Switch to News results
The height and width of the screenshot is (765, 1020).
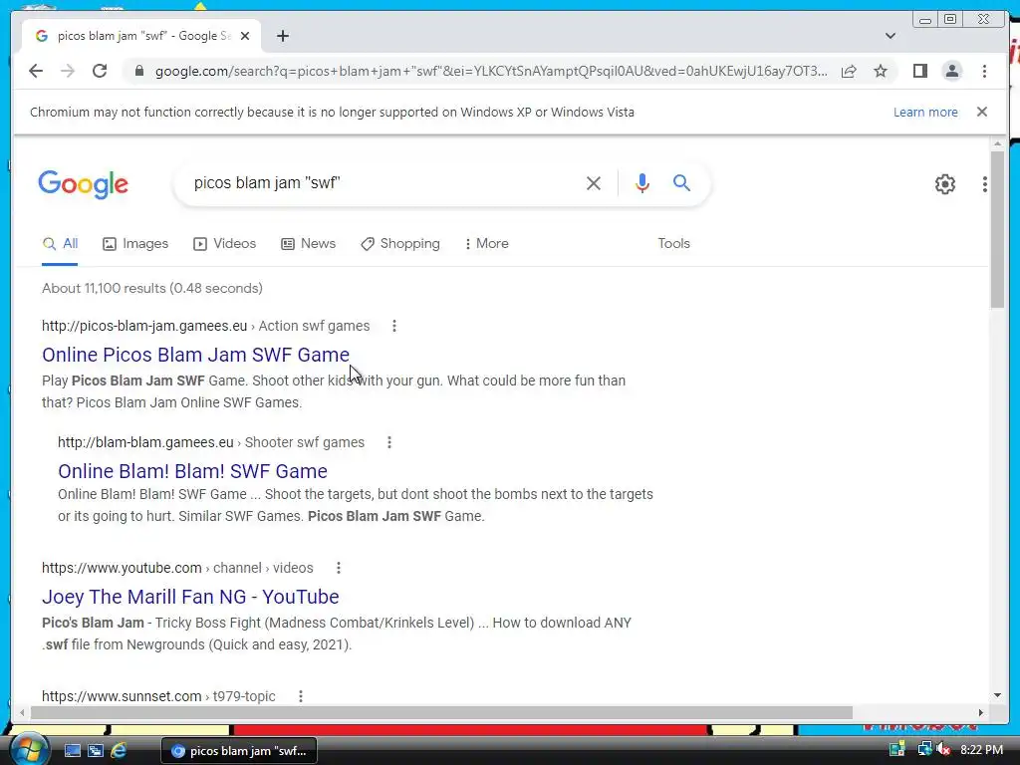coord(309,244)
